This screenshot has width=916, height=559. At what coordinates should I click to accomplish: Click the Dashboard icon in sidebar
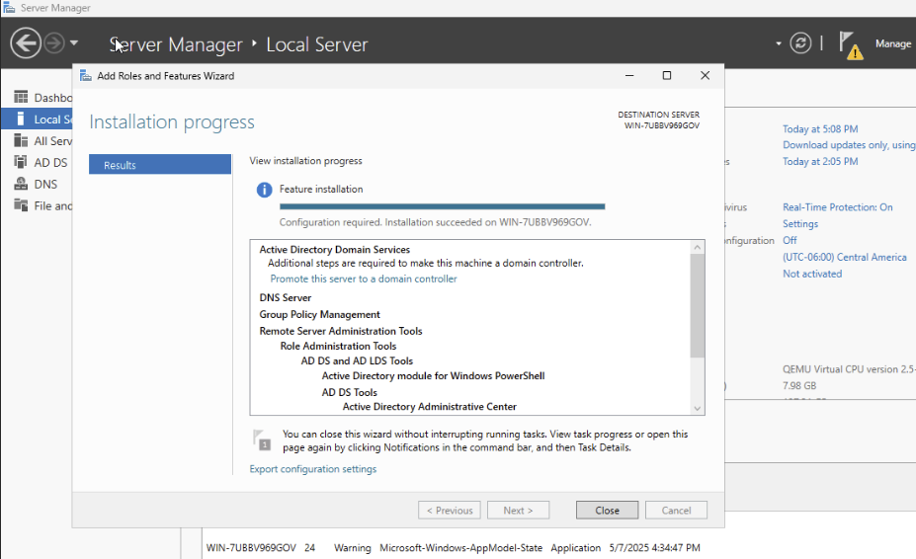[21, 98]
